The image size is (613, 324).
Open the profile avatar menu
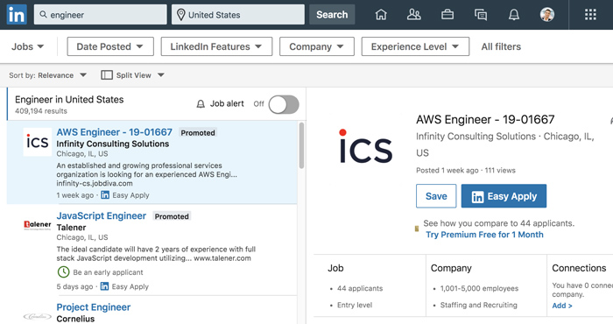(547, 15)
